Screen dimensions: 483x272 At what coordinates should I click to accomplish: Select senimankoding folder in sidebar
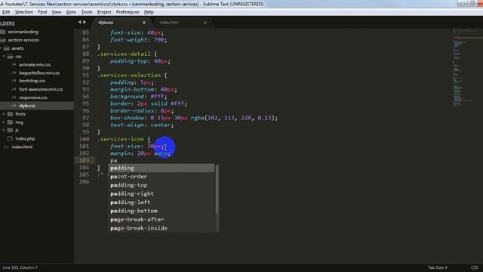point(23,32)
